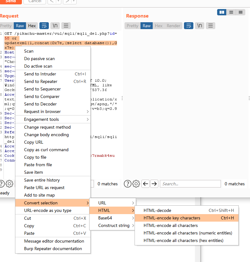The height and width of the screenshot is (262, 250).
Task: Switch Request view to the Hex tab
Action: pos(32,26)
